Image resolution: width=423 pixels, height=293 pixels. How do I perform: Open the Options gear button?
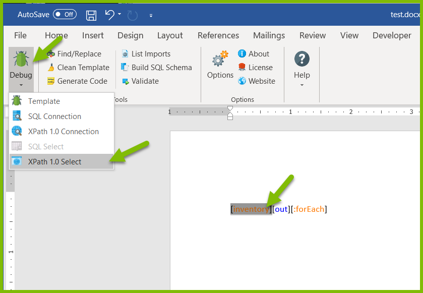[220, 65]
